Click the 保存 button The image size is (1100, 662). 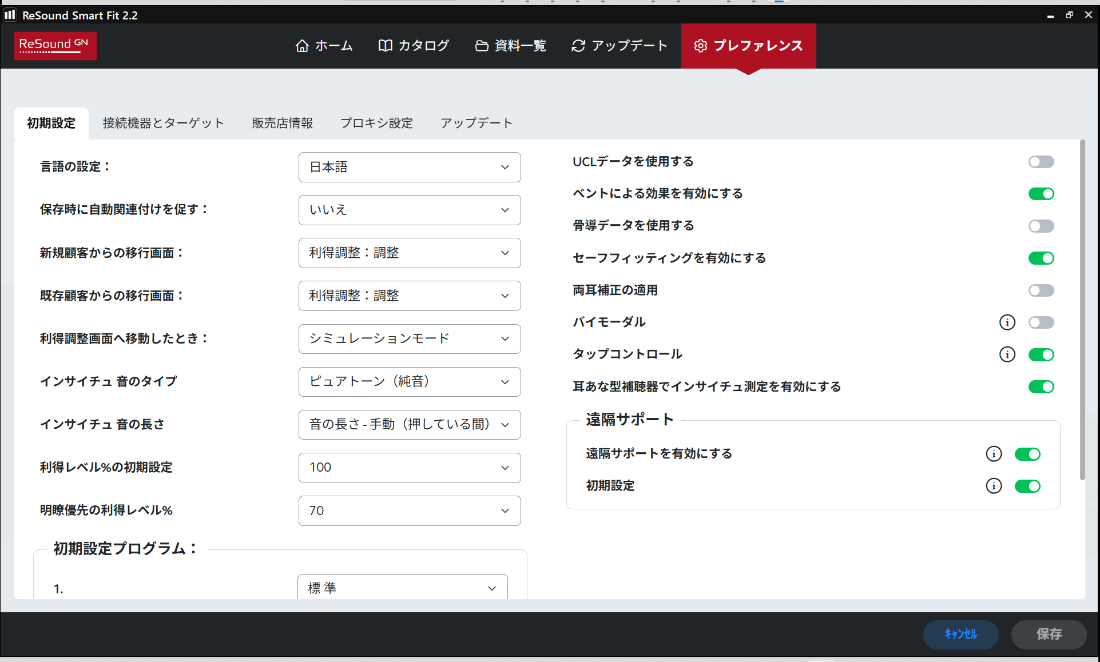point(1049,634)
